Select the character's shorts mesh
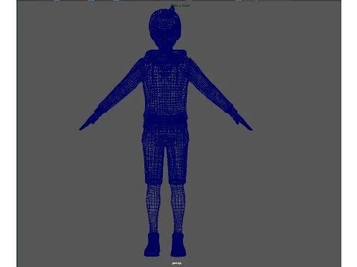357x267 pixels. coord(165,156)
